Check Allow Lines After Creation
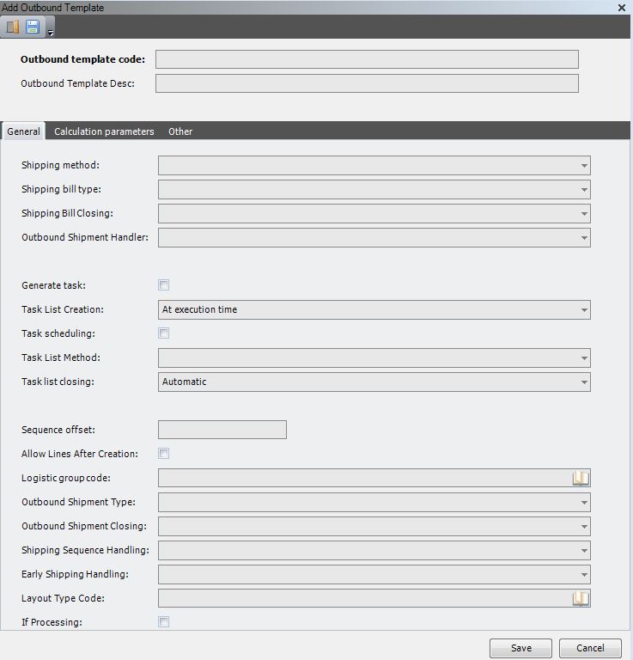633x660 pixels. coord(163,454)
